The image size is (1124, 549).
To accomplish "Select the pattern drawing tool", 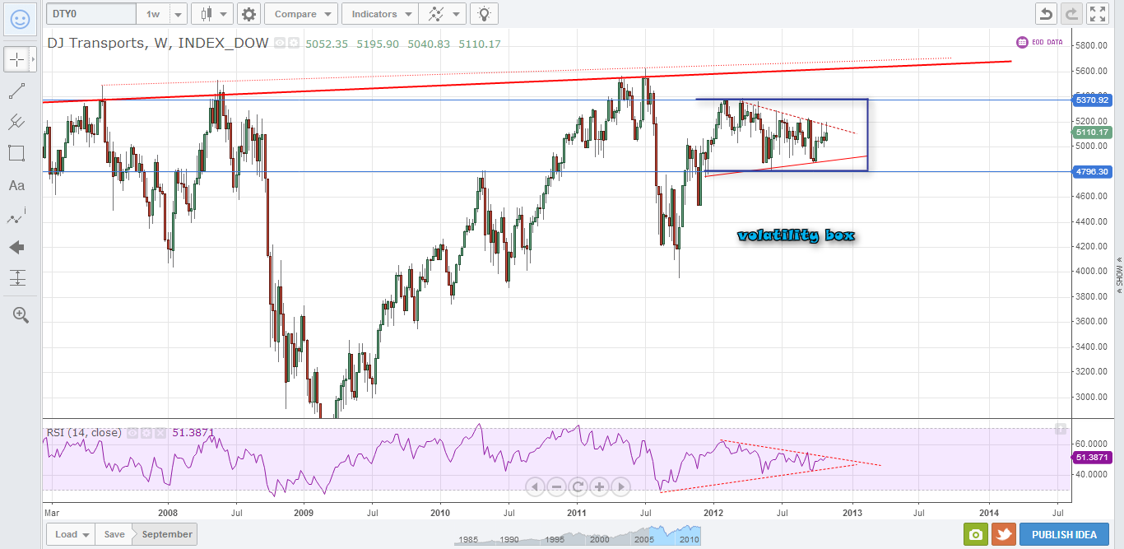I will coord(16,217).
